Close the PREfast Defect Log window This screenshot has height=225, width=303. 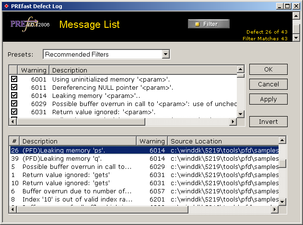(x=296, y=6)
